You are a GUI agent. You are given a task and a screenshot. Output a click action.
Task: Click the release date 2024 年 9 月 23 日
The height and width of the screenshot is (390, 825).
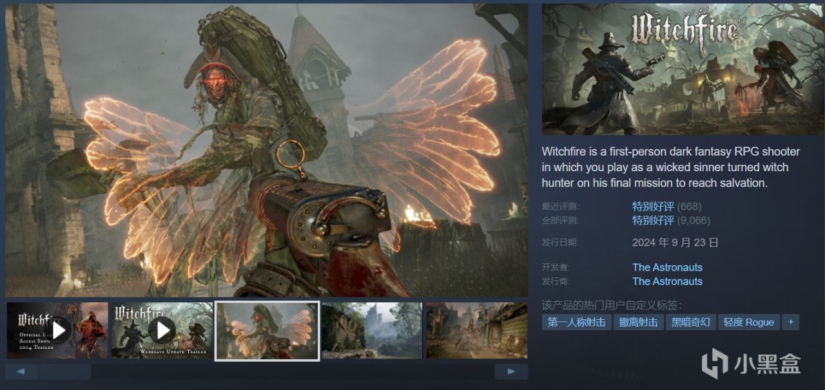coord(675,243)
